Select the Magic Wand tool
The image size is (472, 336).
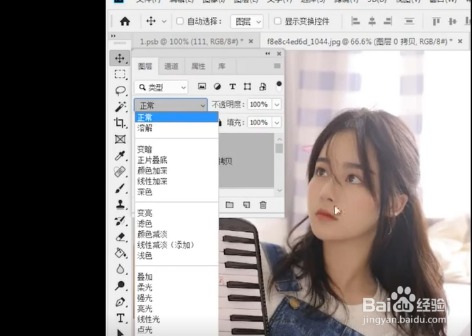pos(120,107)
